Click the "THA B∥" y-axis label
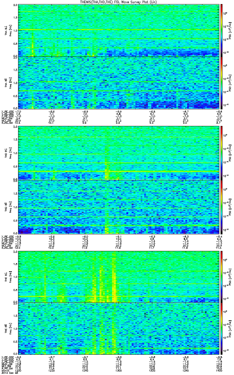234x375 pixels. (6, 83)
